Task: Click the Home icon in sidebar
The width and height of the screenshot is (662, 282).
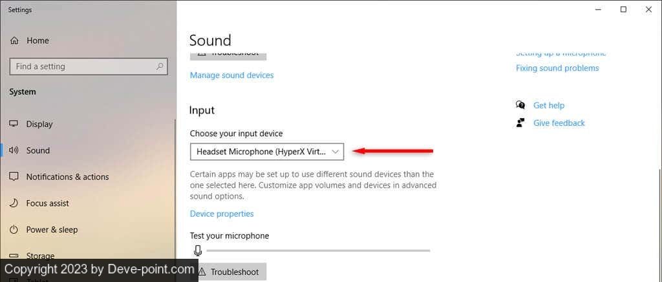Action: (x=14, y=41)
